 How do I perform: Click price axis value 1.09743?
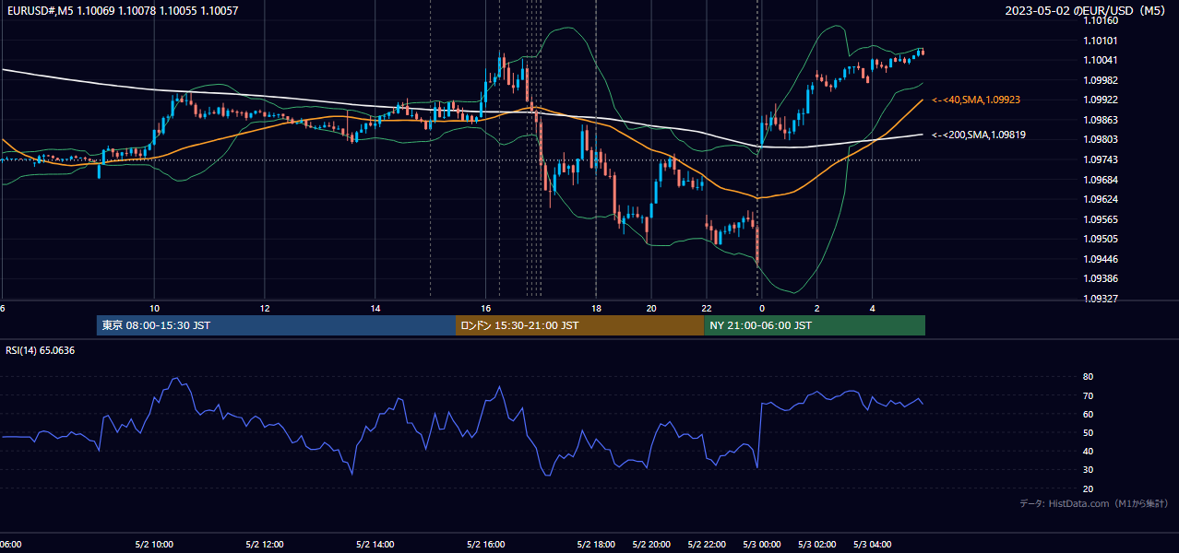coord(1101,159)
